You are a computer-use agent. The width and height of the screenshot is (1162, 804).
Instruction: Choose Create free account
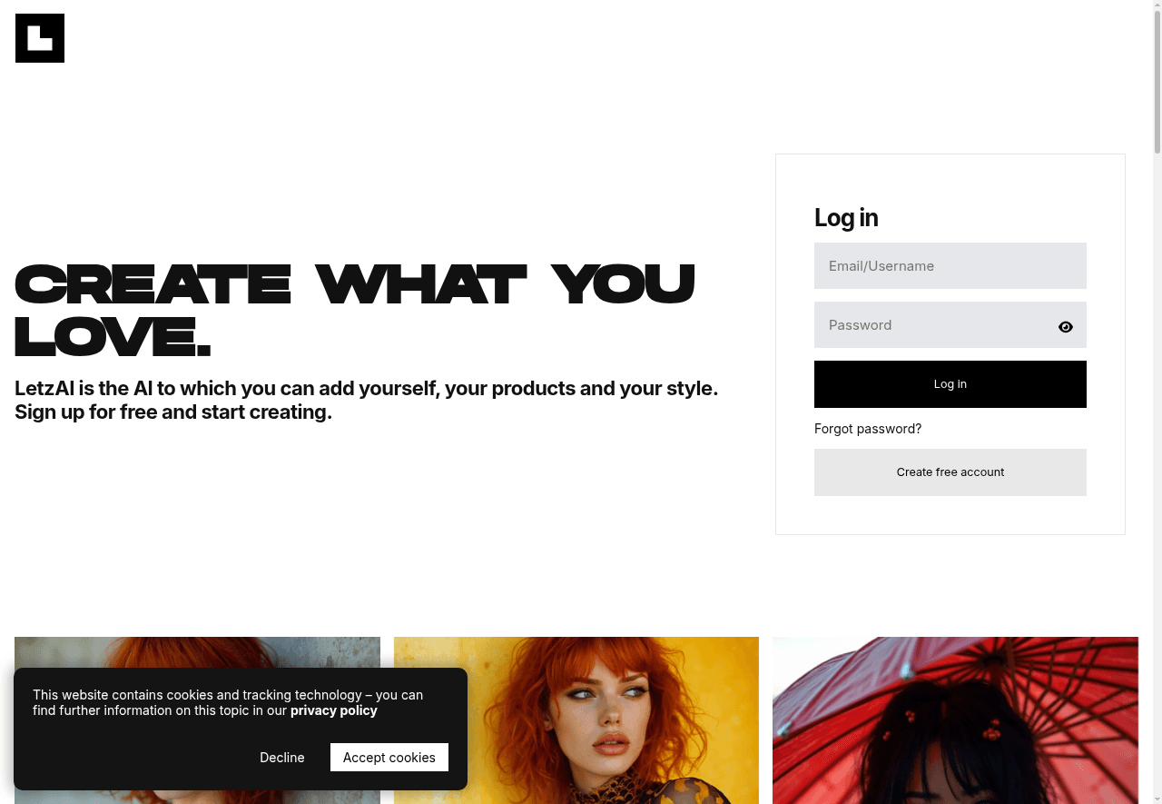coord(950,472)
